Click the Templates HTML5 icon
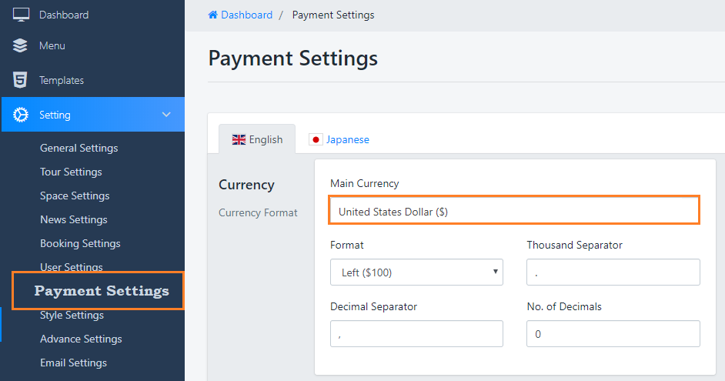The image size is (725, 381). pyautogui.click(x=21, y=80)
